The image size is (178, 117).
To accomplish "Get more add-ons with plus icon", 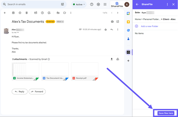I will [x=128, y=61].
